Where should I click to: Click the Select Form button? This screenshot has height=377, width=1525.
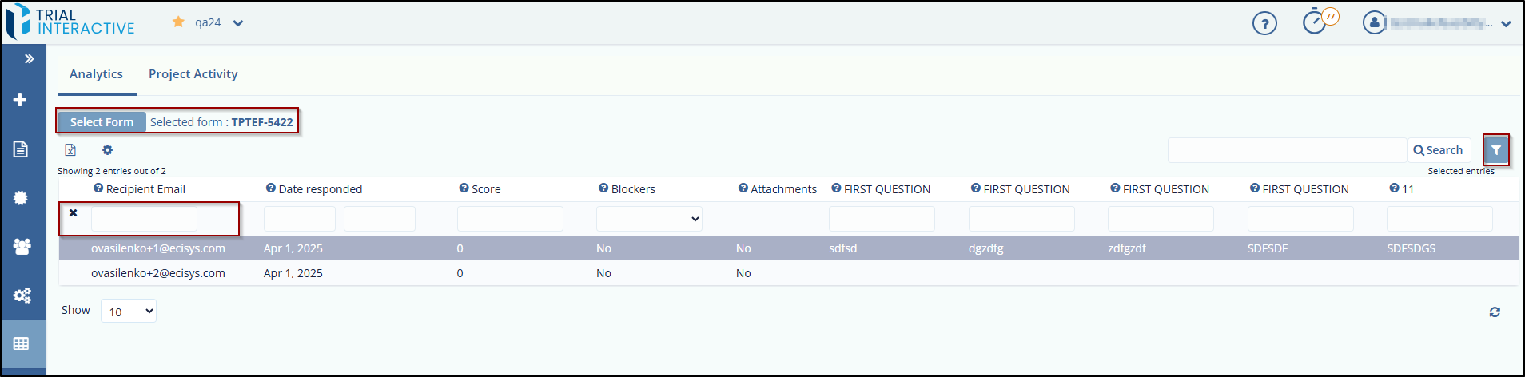pos(102,122)
